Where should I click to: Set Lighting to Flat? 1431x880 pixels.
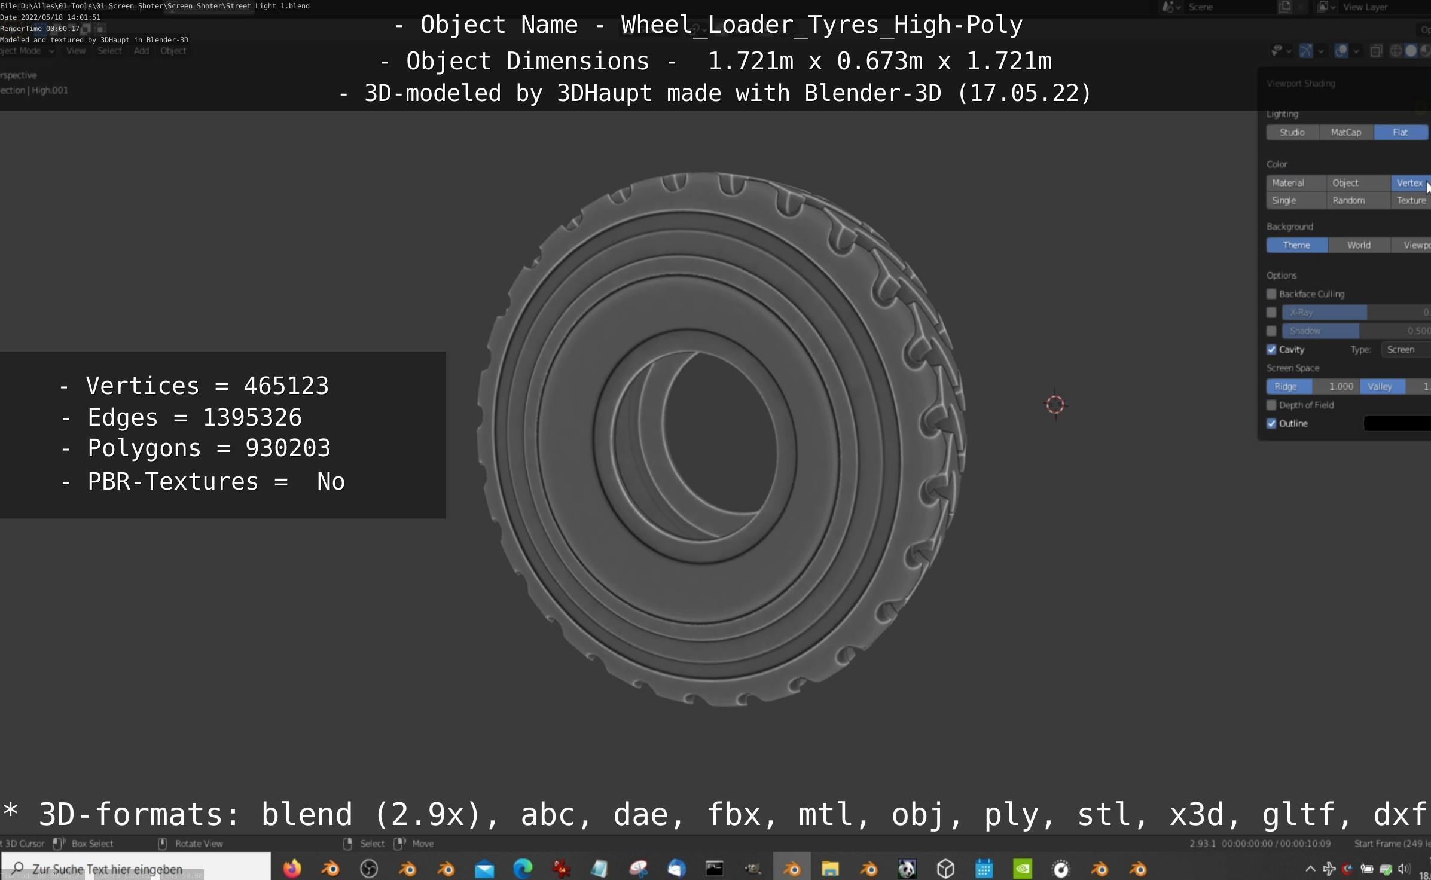click(x=1401, y=132)
